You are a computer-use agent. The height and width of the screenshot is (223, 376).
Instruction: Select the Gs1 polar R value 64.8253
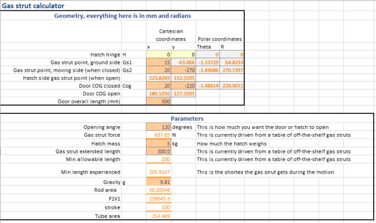[x=233, y=63]
